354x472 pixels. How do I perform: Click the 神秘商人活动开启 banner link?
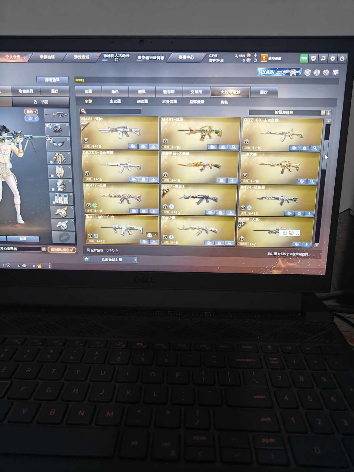pos(116,58)
